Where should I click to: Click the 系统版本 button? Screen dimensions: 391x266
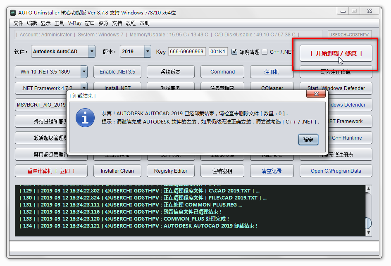pyautogui.click(x=171, y=72)
